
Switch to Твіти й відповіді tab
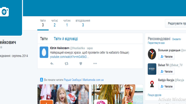[x=66, y=39]
